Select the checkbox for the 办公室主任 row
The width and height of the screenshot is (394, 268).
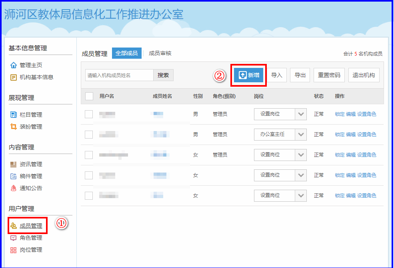89,135
